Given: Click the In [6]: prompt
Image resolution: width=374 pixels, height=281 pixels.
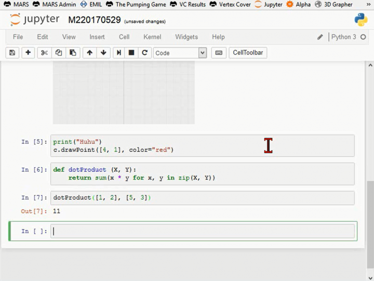Looking at the screenshot, I should point(34,170).
